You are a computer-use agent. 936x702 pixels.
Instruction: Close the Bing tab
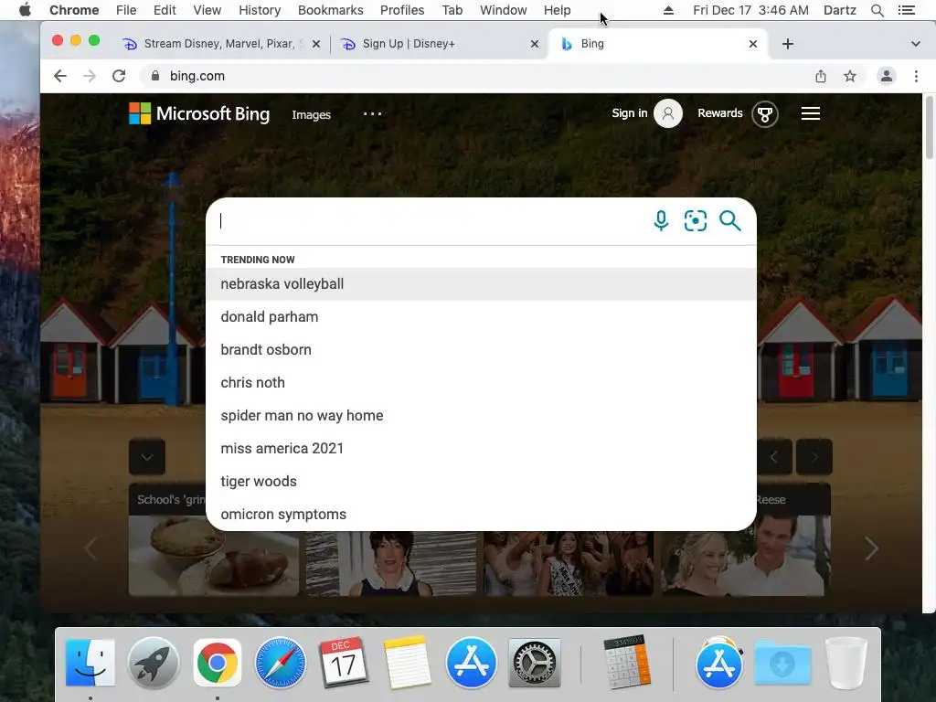pyautogui.click(x=753, y=44)
